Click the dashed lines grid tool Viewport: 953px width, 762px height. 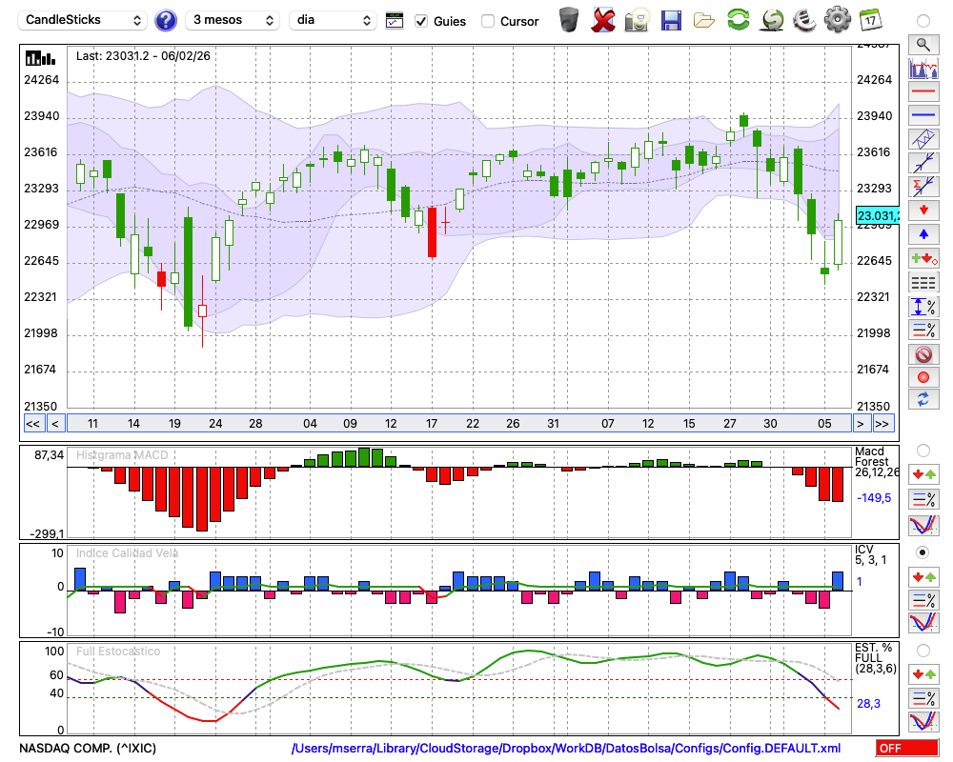coord(923,282)
